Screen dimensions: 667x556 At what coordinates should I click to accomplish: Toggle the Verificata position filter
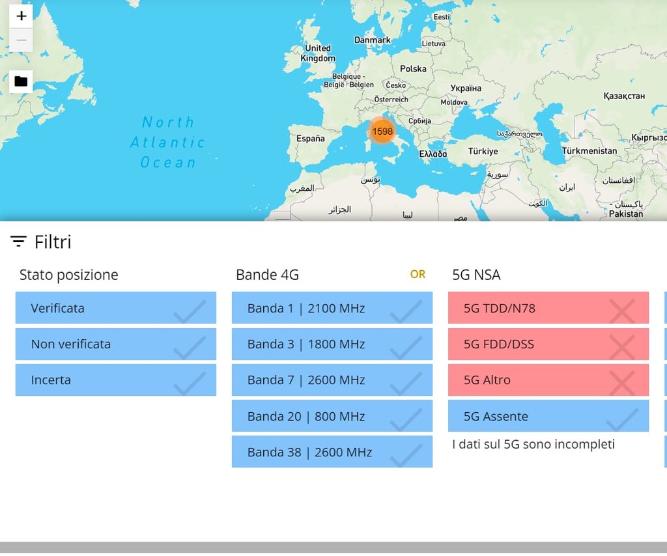click(x=115, y=308)
